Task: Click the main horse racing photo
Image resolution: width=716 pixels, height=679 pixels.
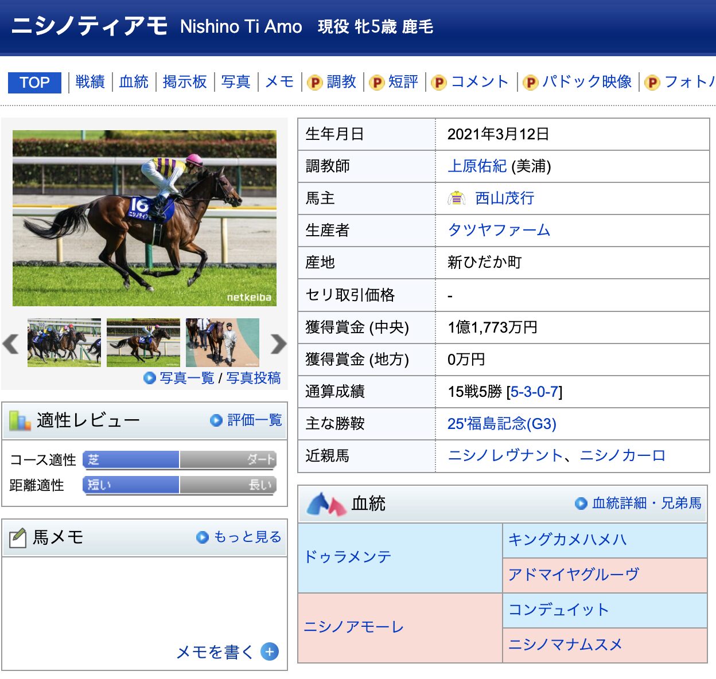Action: [x=145, y=218]
